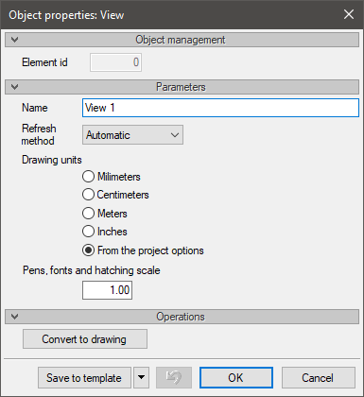This screenshot has height=397, width=364.
Task: Click the Save to template button
Action: [x=84, y=377]
